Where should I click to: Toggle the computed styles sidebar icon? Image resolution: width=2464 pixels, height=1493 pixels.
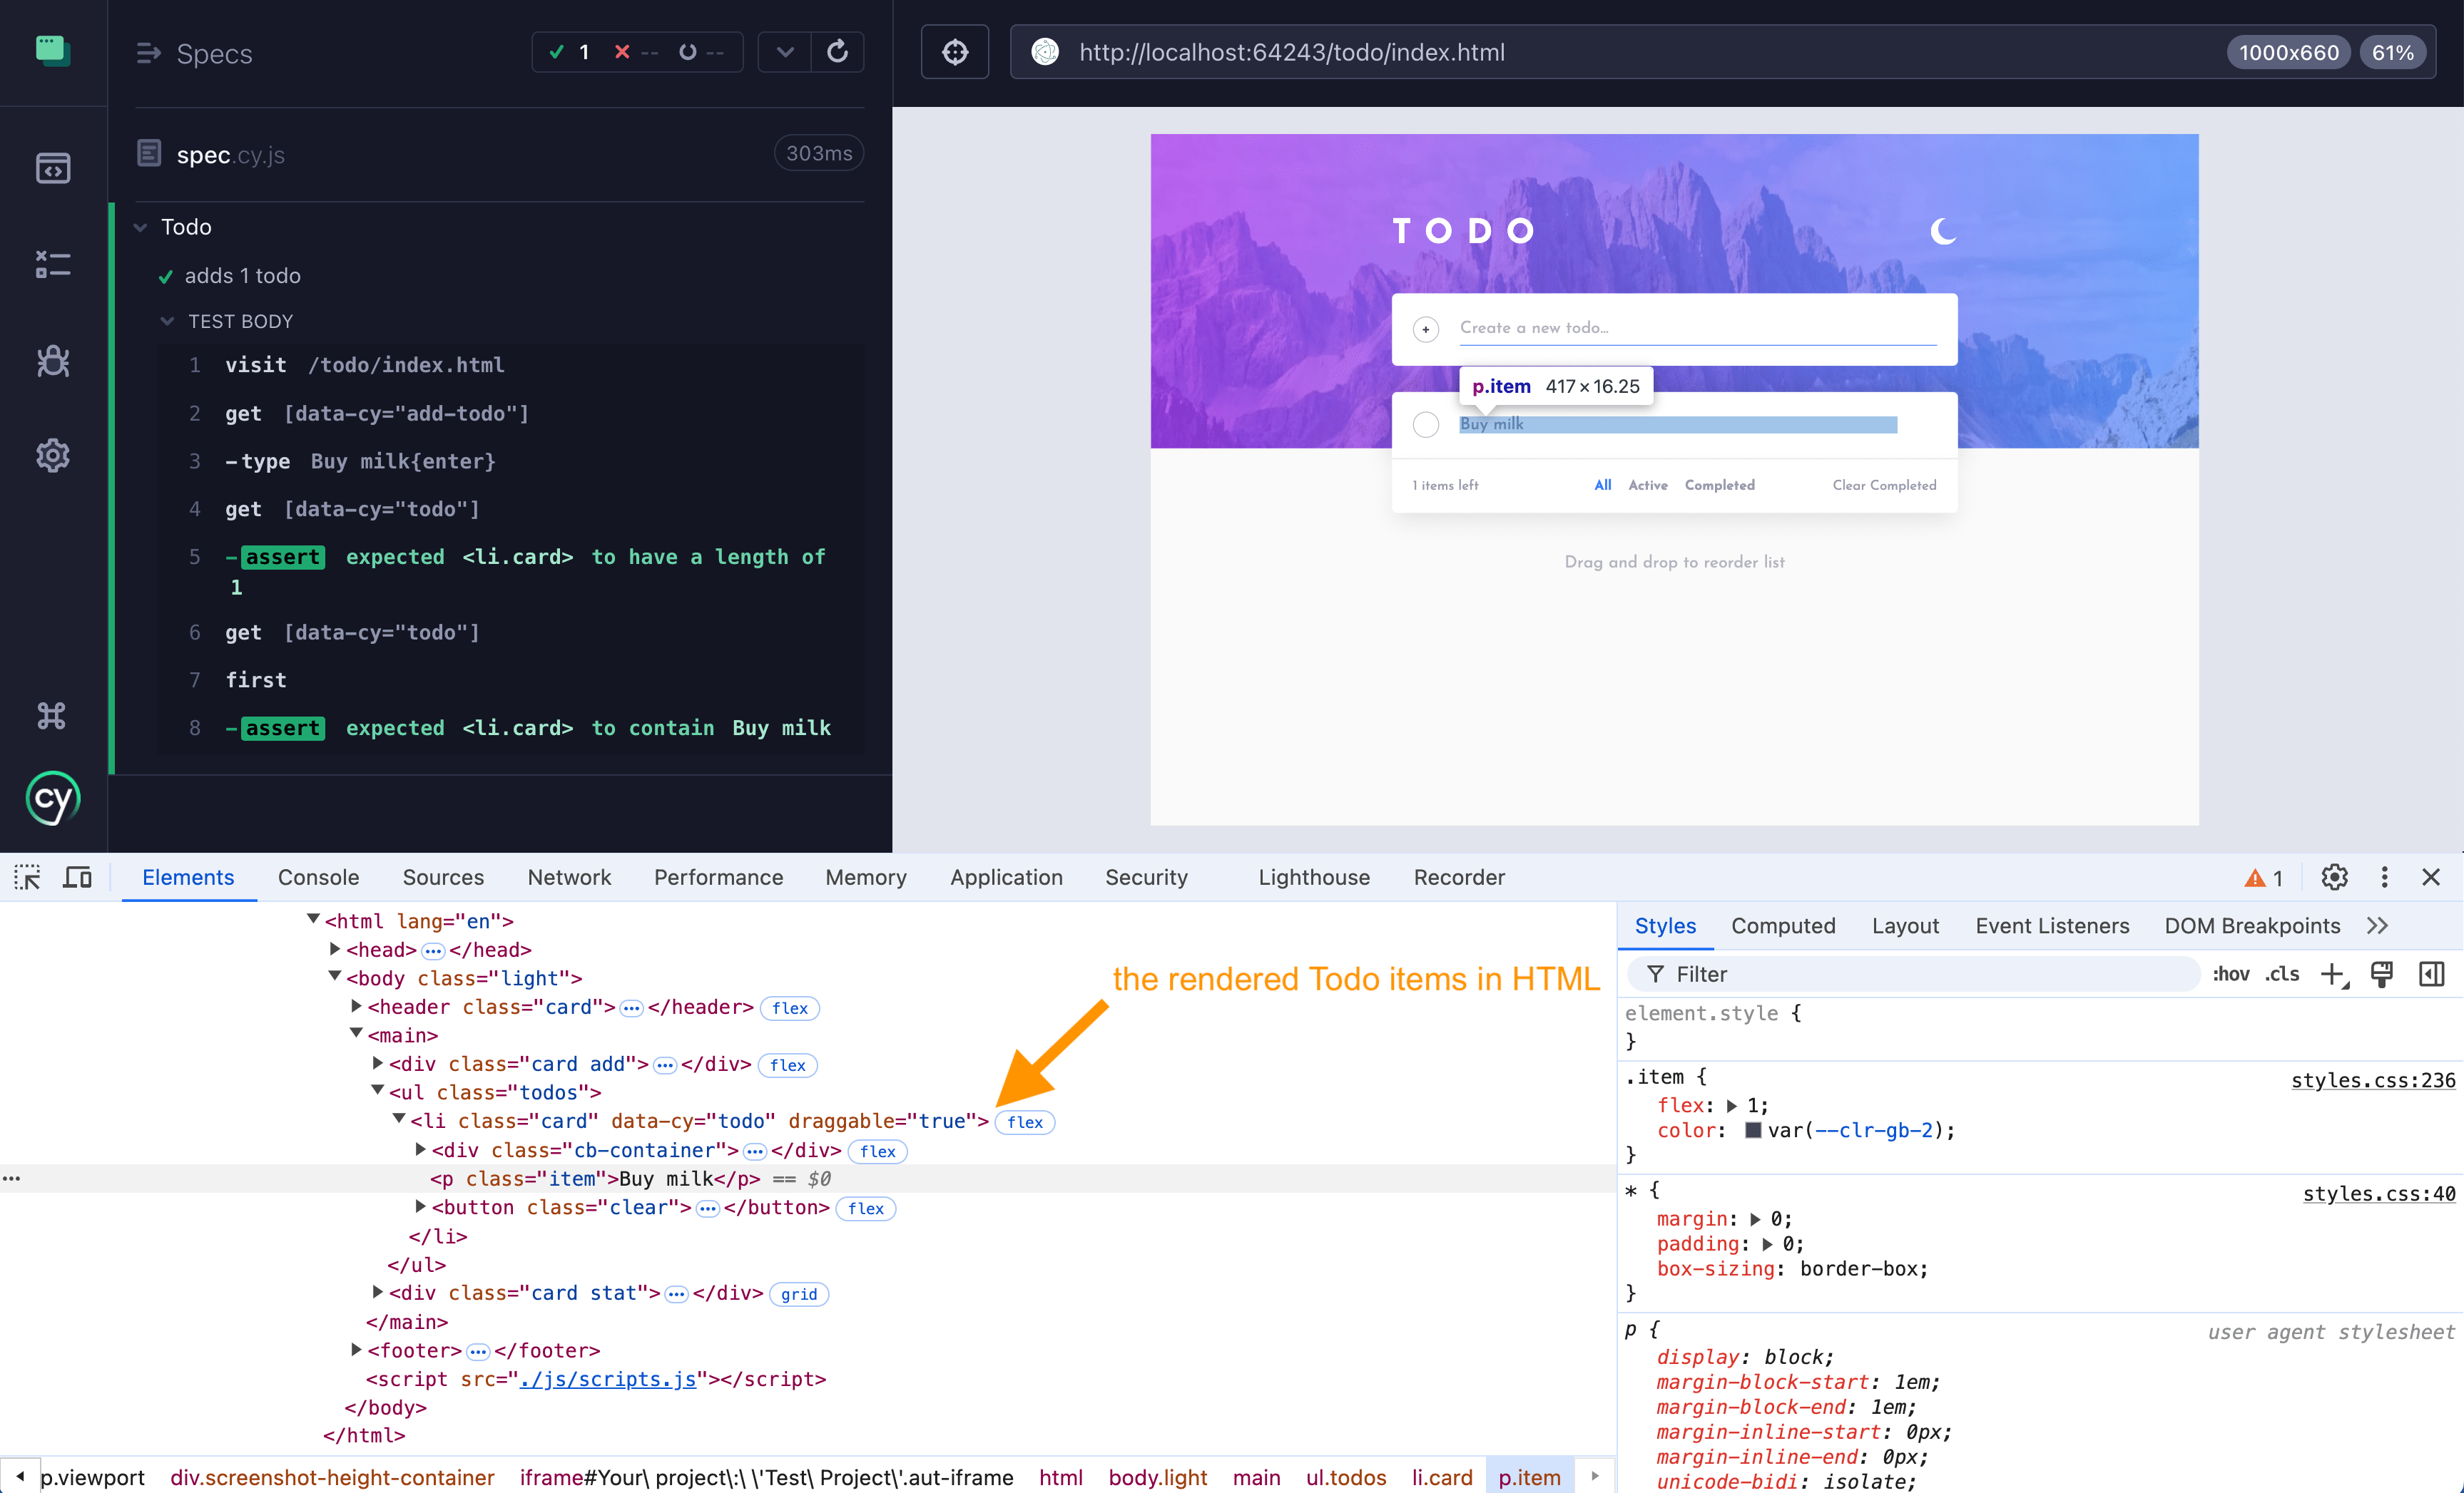(2431, 975)
